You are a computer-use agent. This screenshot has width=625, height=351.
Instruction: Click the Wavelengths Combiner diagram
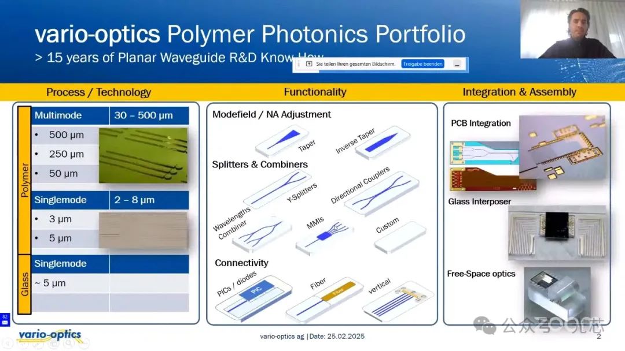[262, 235]
